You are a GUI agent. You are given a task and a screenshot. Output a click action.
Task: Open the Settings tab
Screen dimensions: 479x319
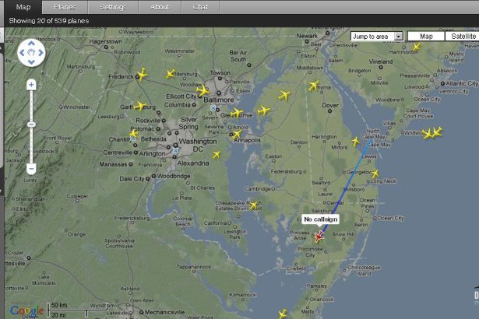[x=113, y=7]
